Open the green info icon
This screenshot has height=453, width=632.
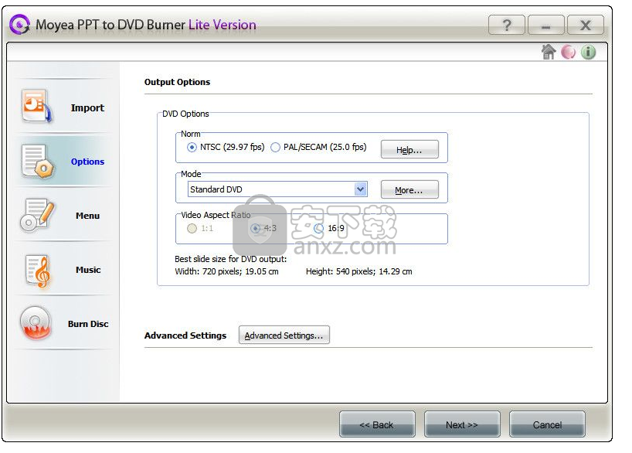pos(589,52)
